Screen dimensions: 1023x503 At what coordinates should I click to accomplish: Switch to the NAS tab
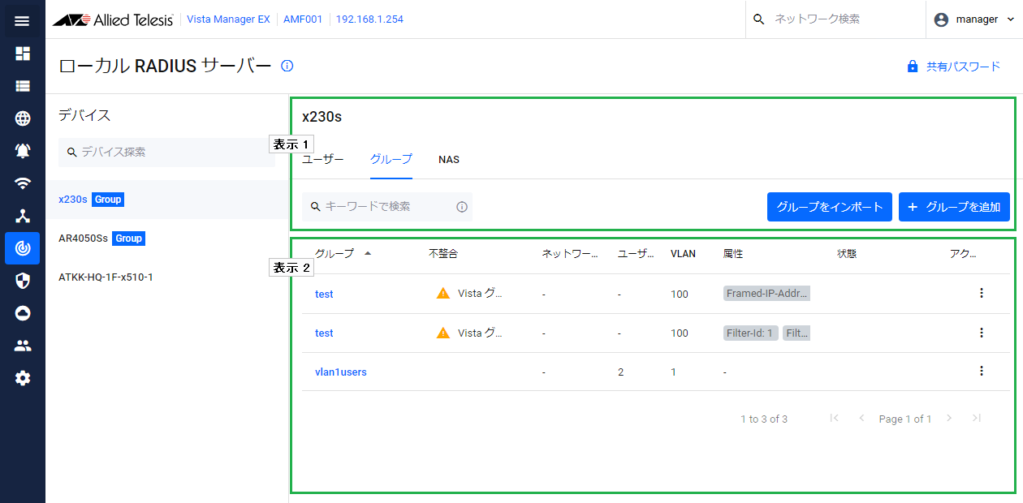449,160
